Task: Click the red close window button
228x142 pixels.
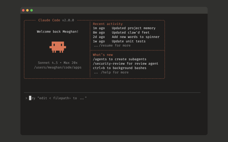Action: 23,10
